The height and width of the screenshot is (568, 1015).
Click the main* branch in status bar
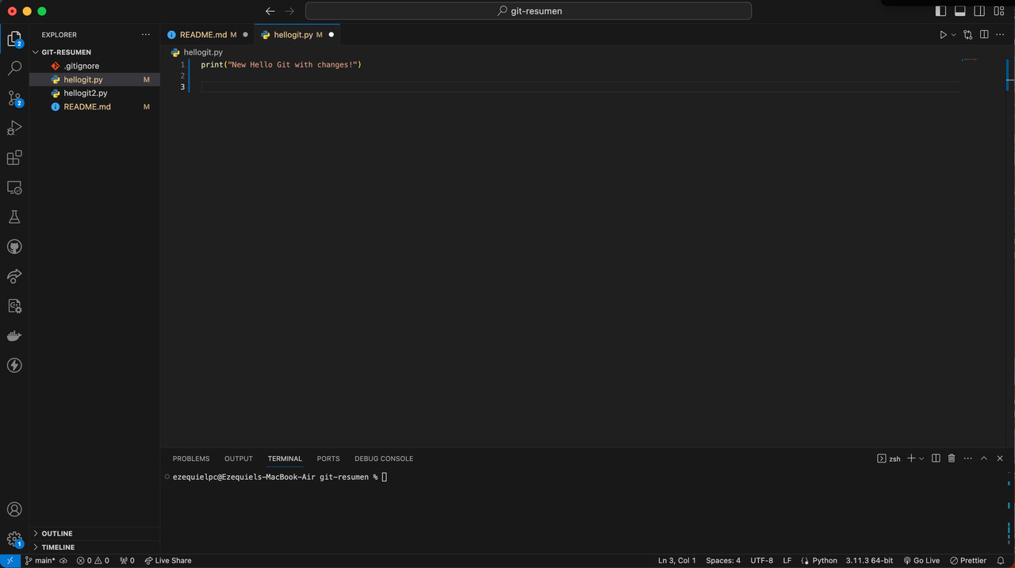(40, 561)
